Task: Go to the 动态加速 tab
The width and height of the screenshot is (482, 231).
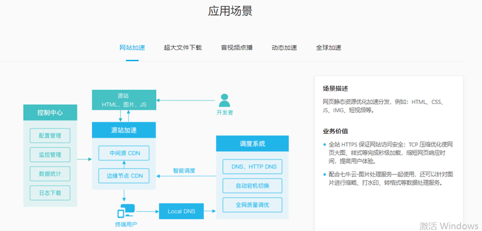Action: [284, 48]
